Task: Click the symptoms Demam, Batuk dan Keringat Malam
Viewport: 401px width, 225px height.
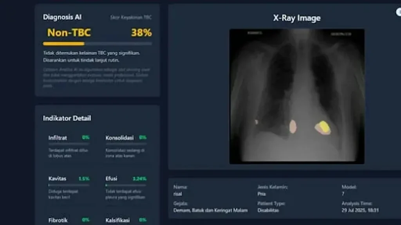Action: [210, 210]
